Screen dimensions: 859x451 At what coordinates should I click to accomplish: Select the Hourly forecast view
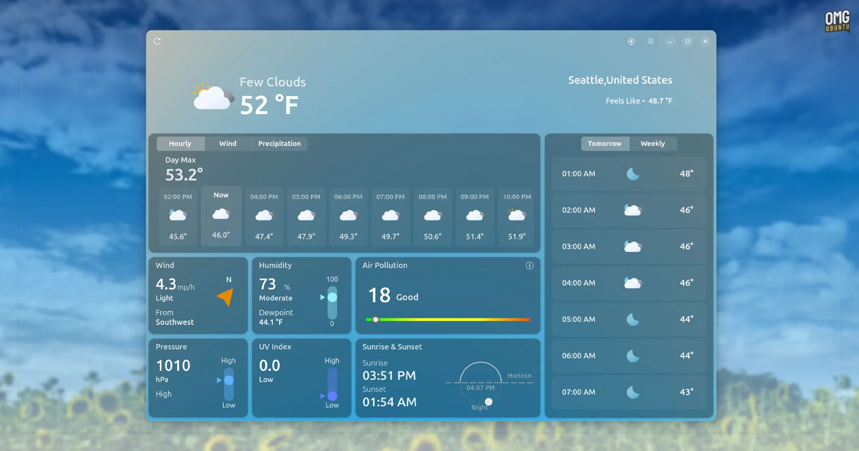point(180,144)
